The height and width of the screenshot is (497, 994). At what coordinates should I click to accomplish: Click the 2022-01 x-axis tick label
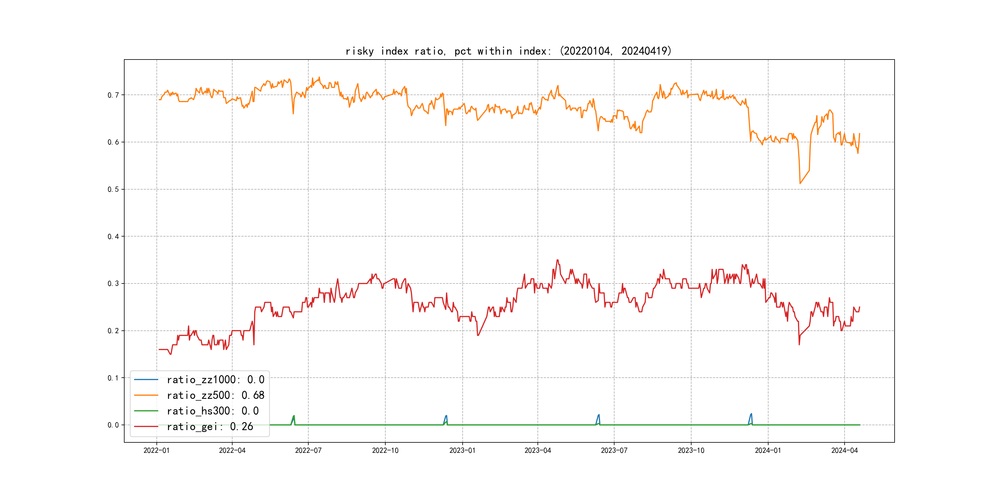(x=156, y=450)
